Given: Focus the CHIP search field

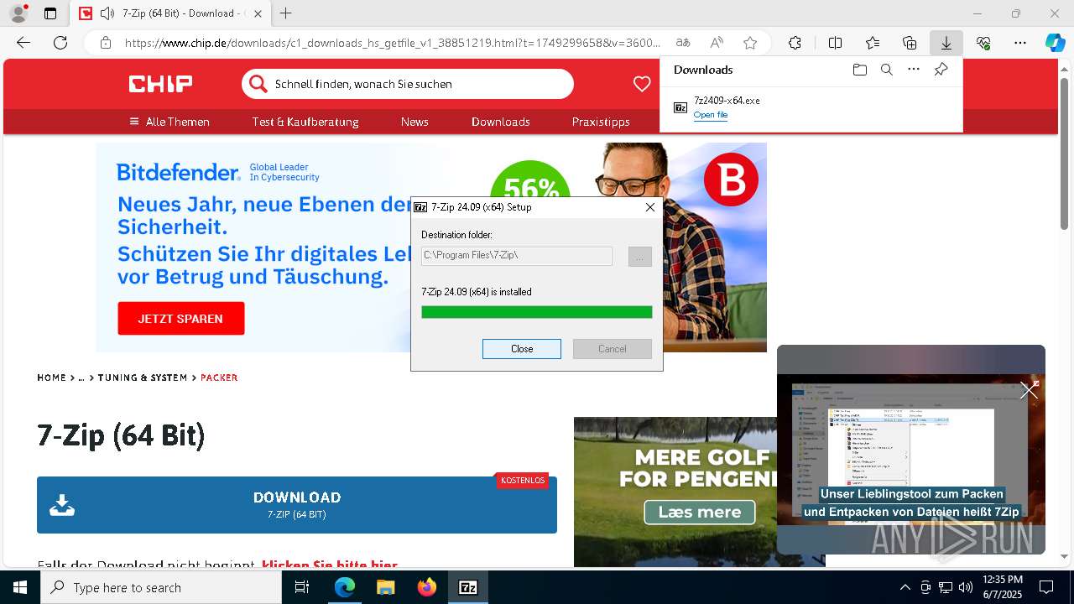Looking at the screenshot, I should tap(408, 84).
